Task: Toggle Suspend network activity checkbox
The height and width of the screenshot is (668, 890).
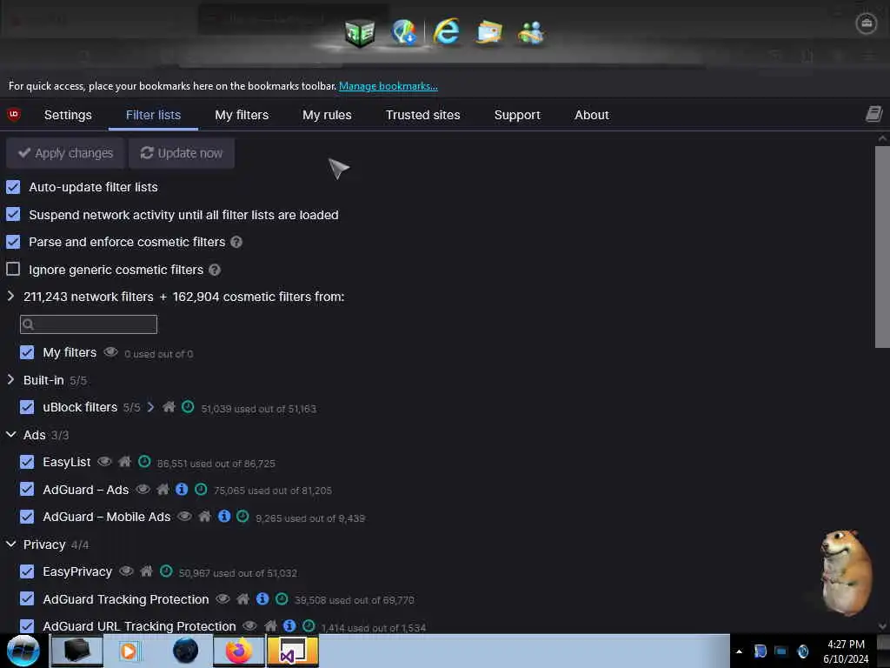Action: [x=13, y=214]
